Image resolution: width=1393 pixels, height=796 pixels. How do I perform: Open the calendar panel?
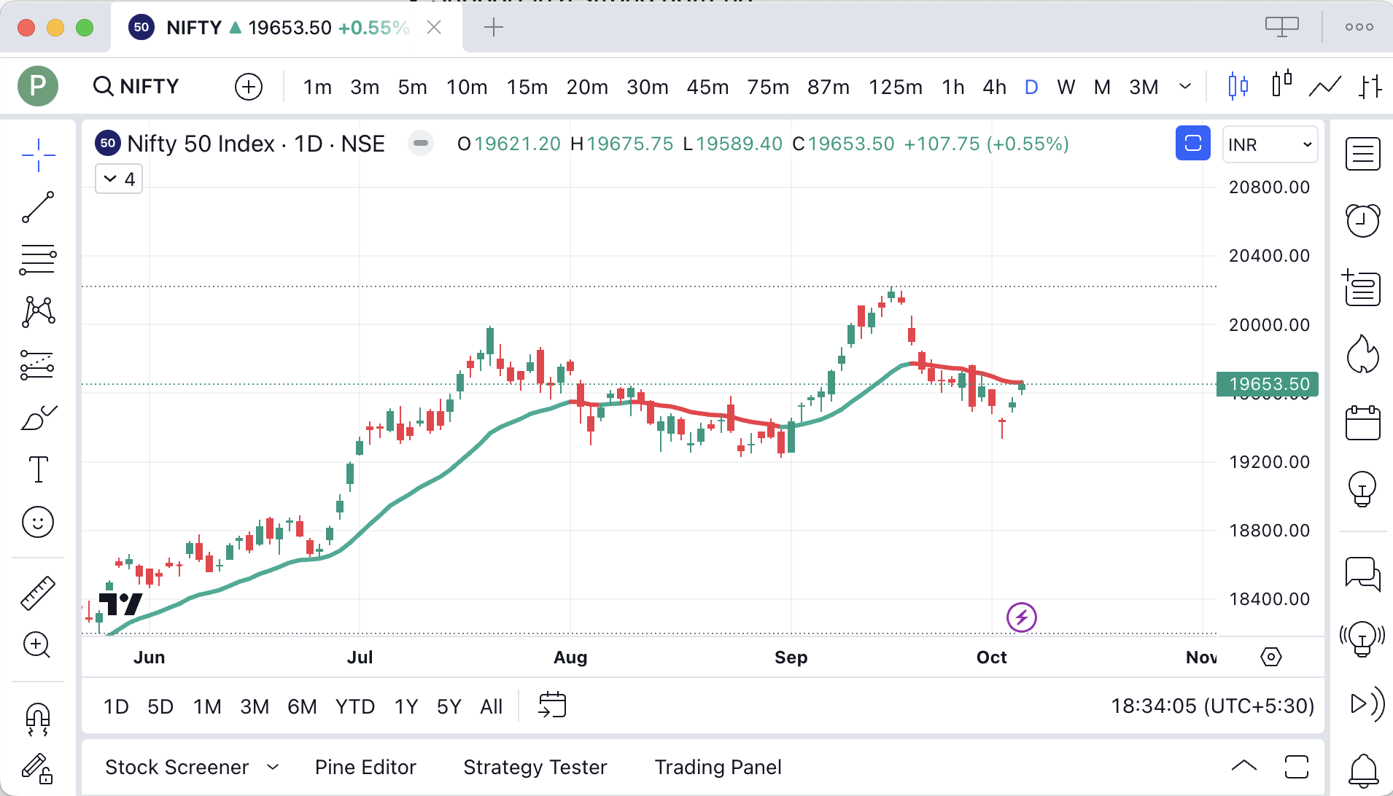coord(1362,423)
